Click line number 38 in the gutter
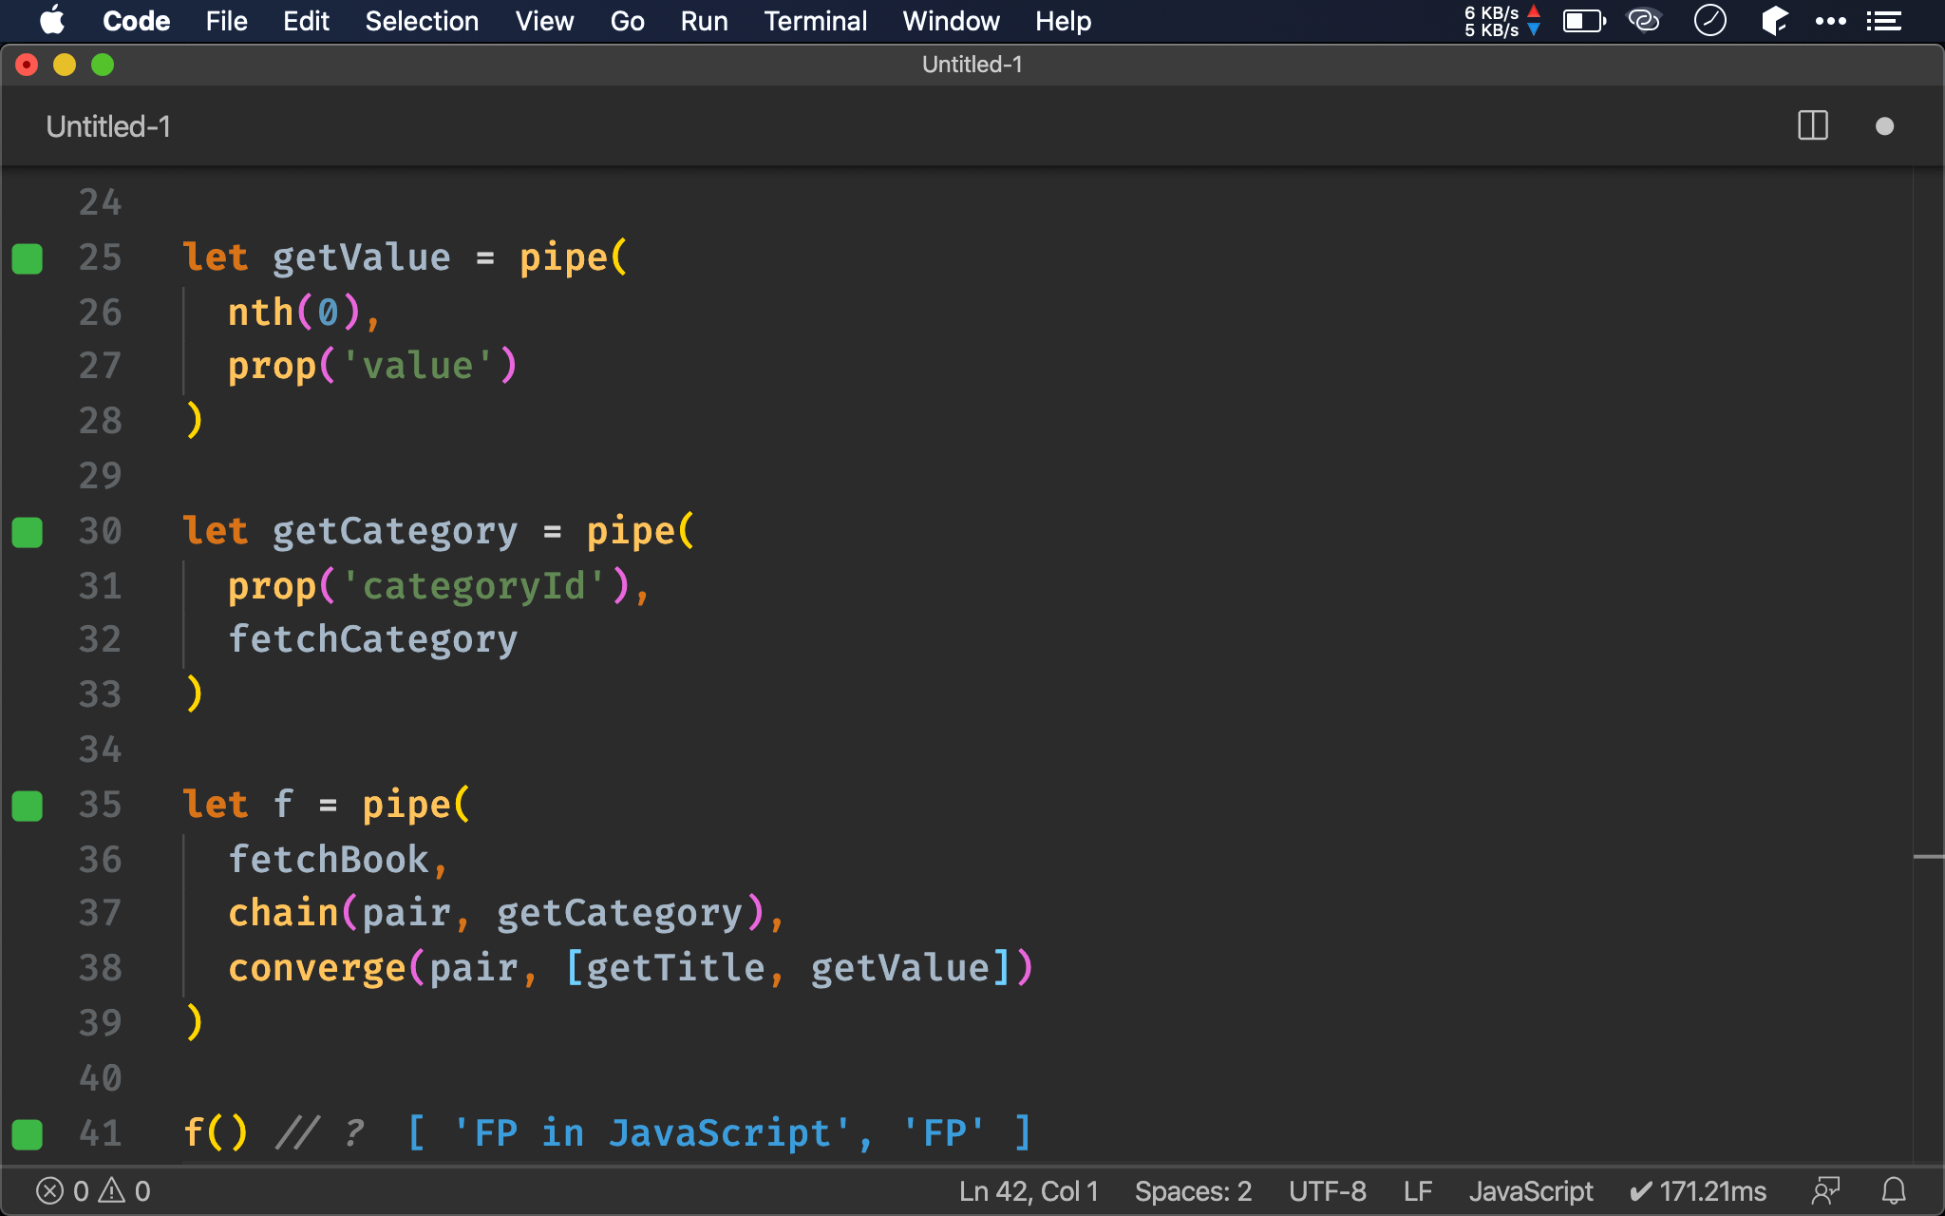Viewport: 1945px width, 1216px height. [100, 968]
